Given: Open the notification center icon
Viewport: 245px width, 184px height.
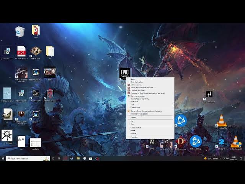Looking at the screenshot, I should click(241, 158).
